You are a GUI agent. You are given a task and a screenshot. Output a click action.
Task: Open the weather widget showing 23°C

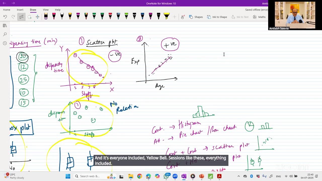tap(14, 176)
